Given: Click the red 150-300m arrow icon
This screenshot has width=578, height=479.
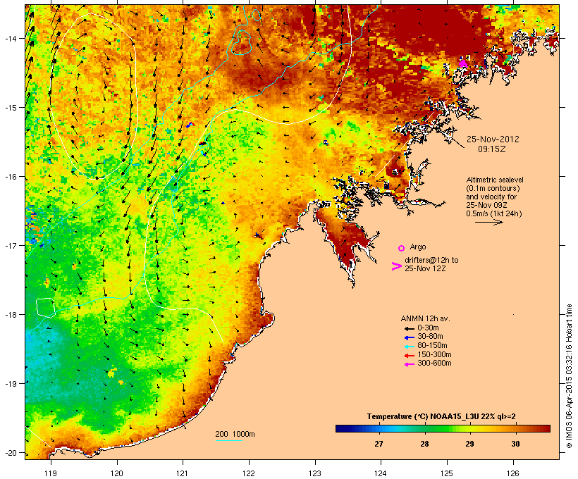Looking at the screenshot, I should tap(409, 355).
